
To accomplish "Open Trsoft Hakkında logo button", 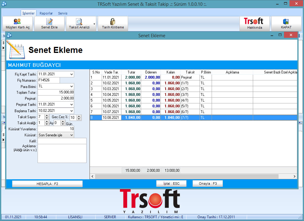I will pyautogui.click(x=255, y=24).
